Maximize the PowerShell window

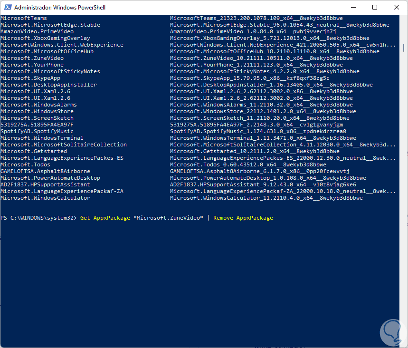[375, 7]
